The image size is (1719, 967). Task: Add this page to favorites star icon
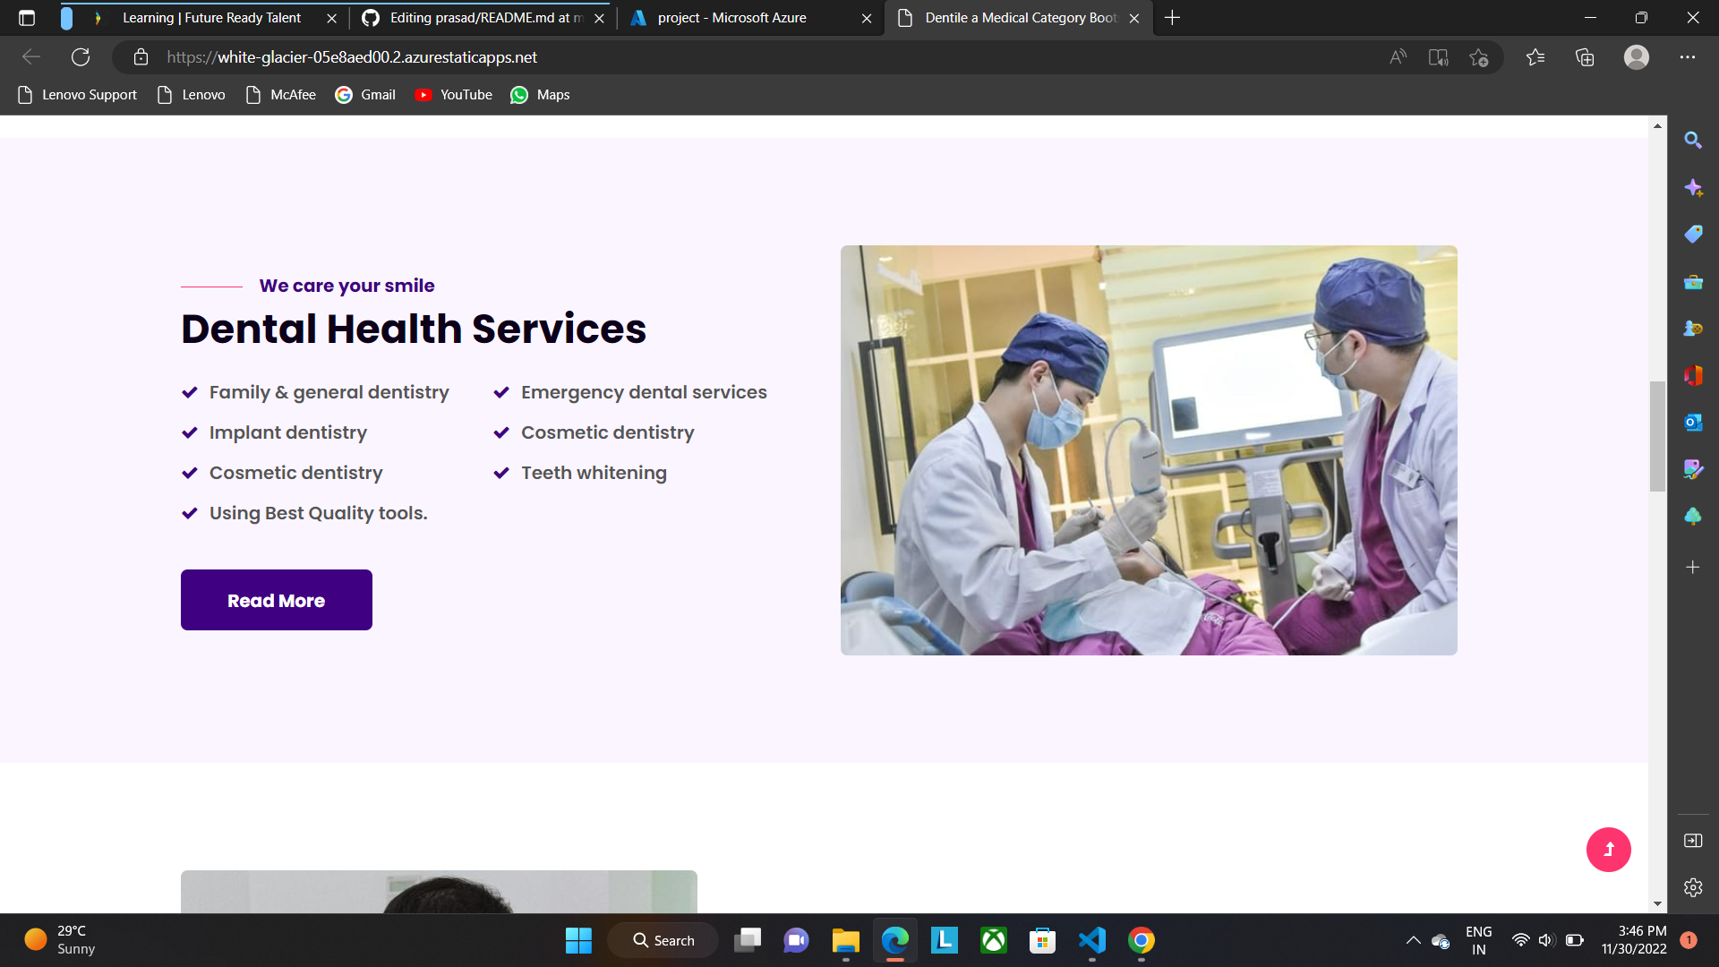click(x=1478, y=57)
